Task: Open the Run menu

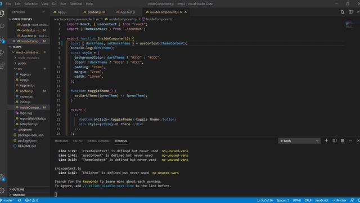Action: coord(63,4)
